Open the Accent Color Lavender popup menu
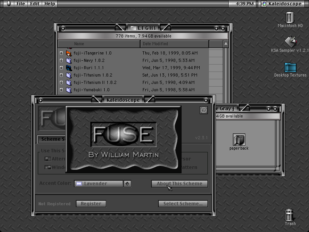309x232 pixels. pyautogui.click(x=102, y=184)
